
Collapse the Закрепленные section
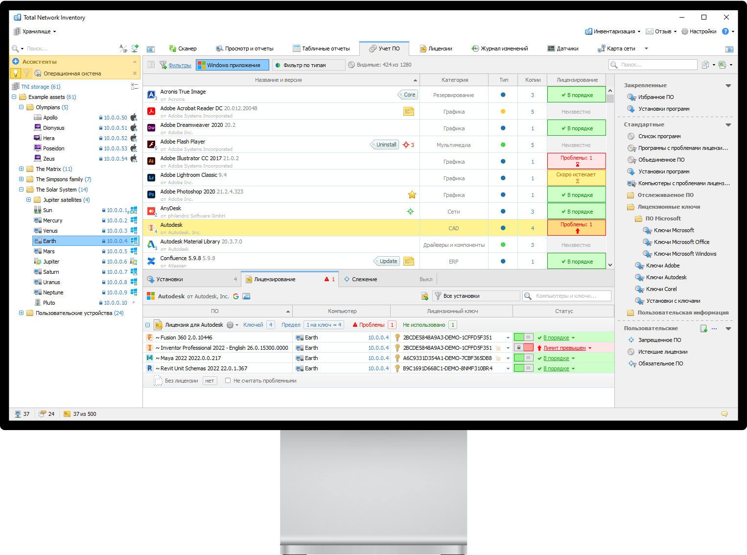728,85
